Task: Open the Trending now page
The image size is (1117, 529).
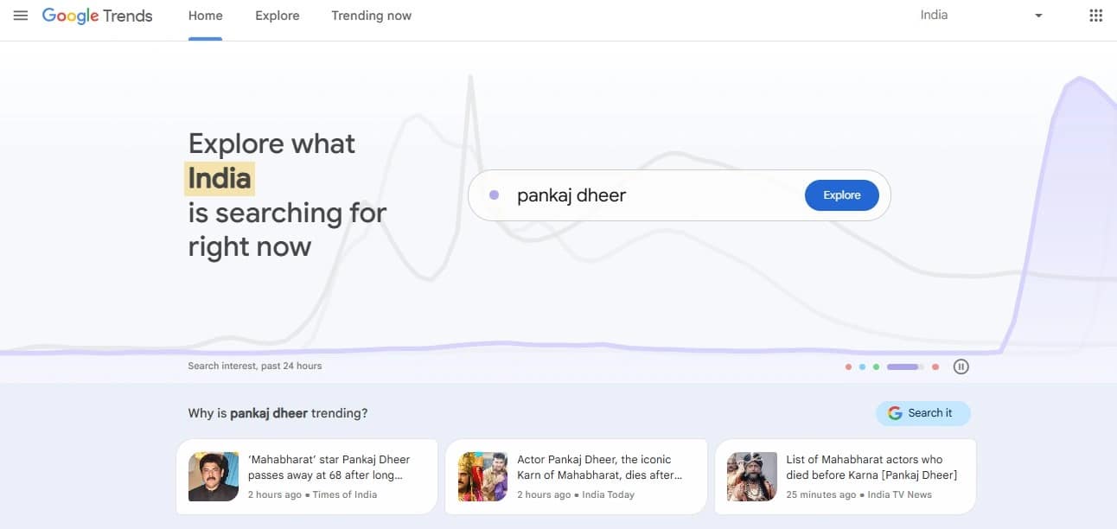Action: 371,15
